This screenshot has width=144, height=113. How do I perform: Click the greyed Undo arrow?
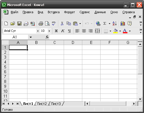tap(87, 24)
